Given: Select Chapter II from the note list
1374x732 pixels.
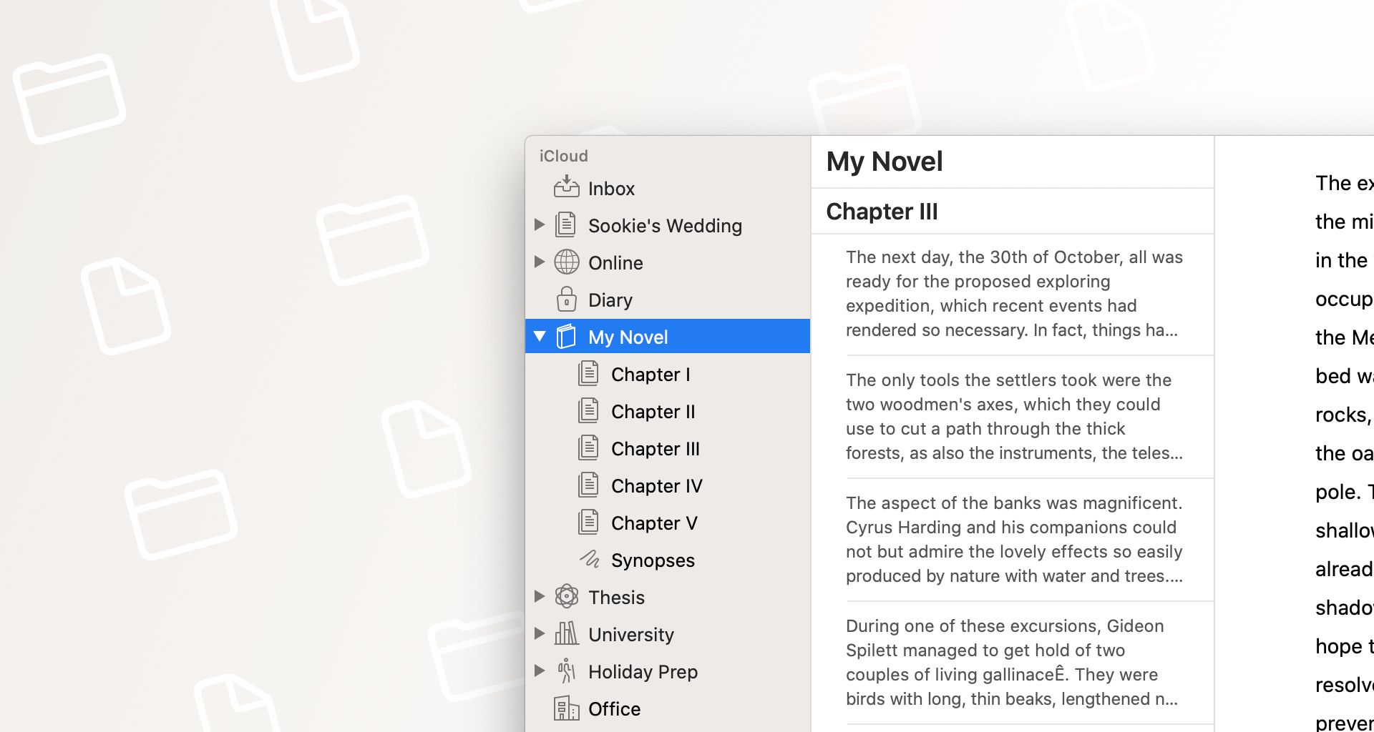Looking at the screenshot, I should [652, 411].
